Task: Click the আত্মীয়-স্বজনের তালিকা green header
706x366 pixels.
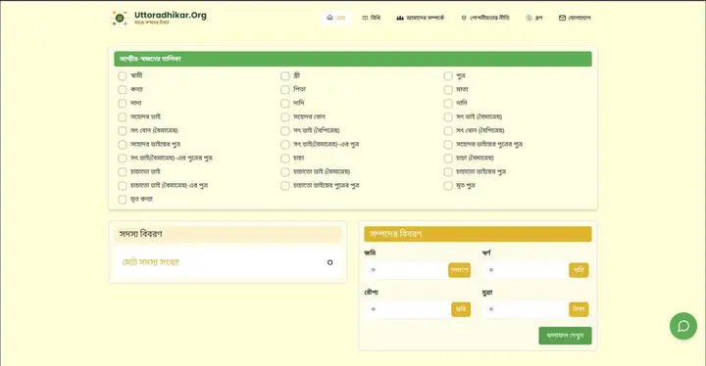Action: 353,59
